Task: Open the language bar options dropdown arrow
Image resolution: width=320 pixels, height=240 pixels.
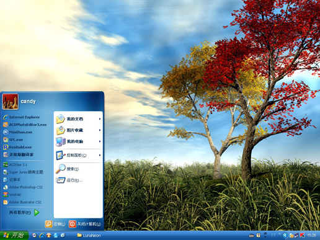Action: coord(265,236)
